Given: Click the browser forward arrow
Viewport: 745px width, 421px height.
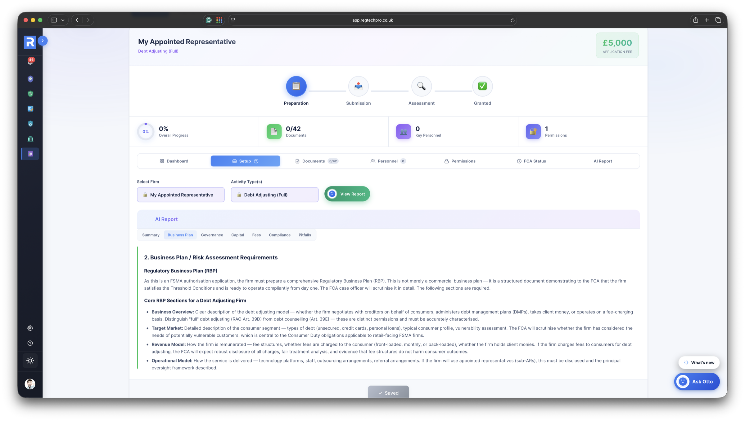Looking at the screenshot, I should click(88, 20).
